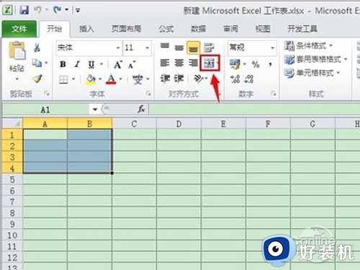
Task: Open the 数字 group dialog launcher
Action: (x=274, y=94)
